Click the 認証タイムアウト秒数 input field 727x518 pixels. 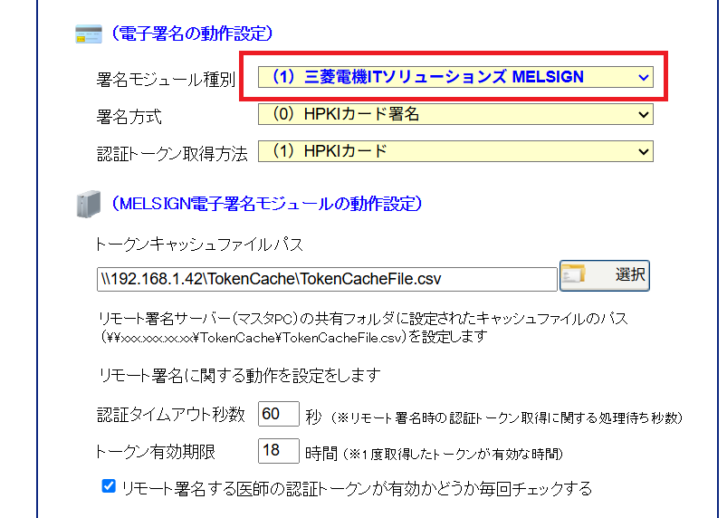pos(279,414)
